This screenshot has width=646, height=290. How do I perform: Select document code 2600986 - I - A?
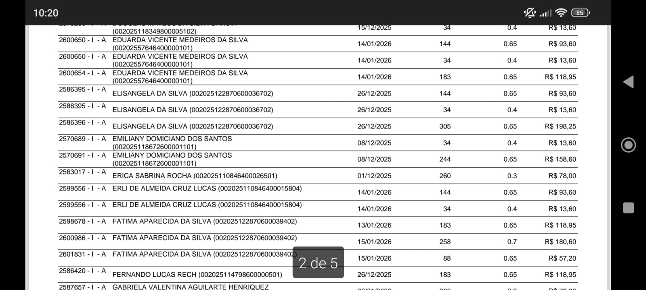click(82, 238)
